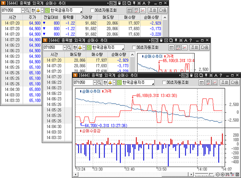Click the zoom in plus icon below chart
Screen dimensions: 241x178
[223, 175]
